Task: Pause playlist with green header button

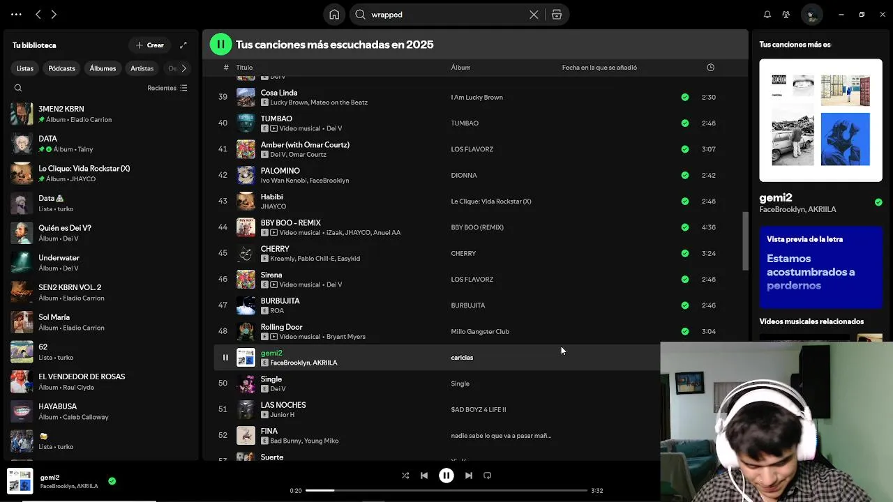Action: click(x=220, y=45)
